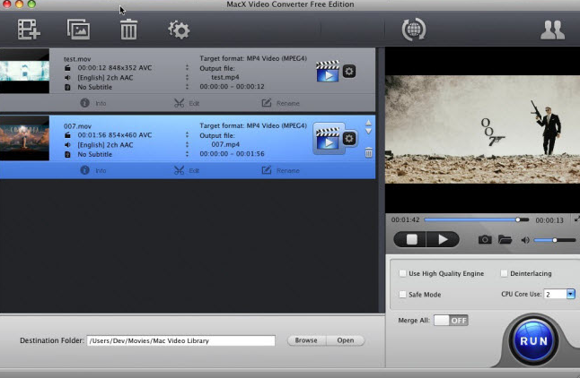Select the 007.mov thumbnail
The width and height of the screenshot is (580, 378).
[x=24, y=138]
